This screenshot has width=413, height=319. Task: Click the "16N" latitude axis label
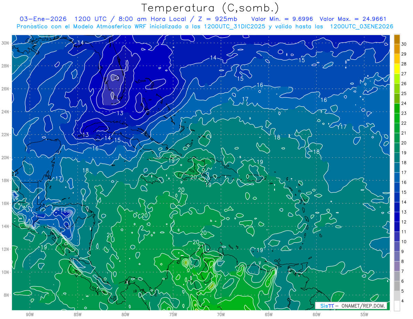6,203
